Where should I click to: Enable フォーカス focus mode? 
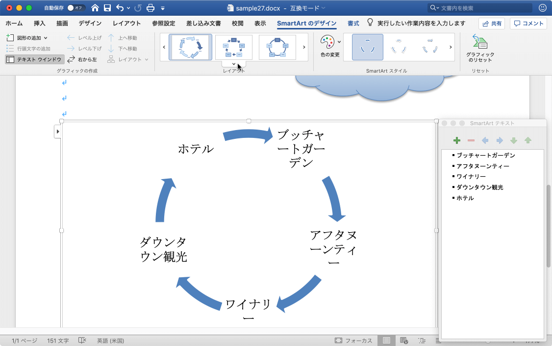[x=353, y=341]
